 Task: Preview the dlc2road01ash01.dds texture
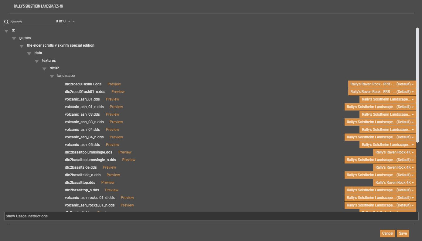(114, 84)
